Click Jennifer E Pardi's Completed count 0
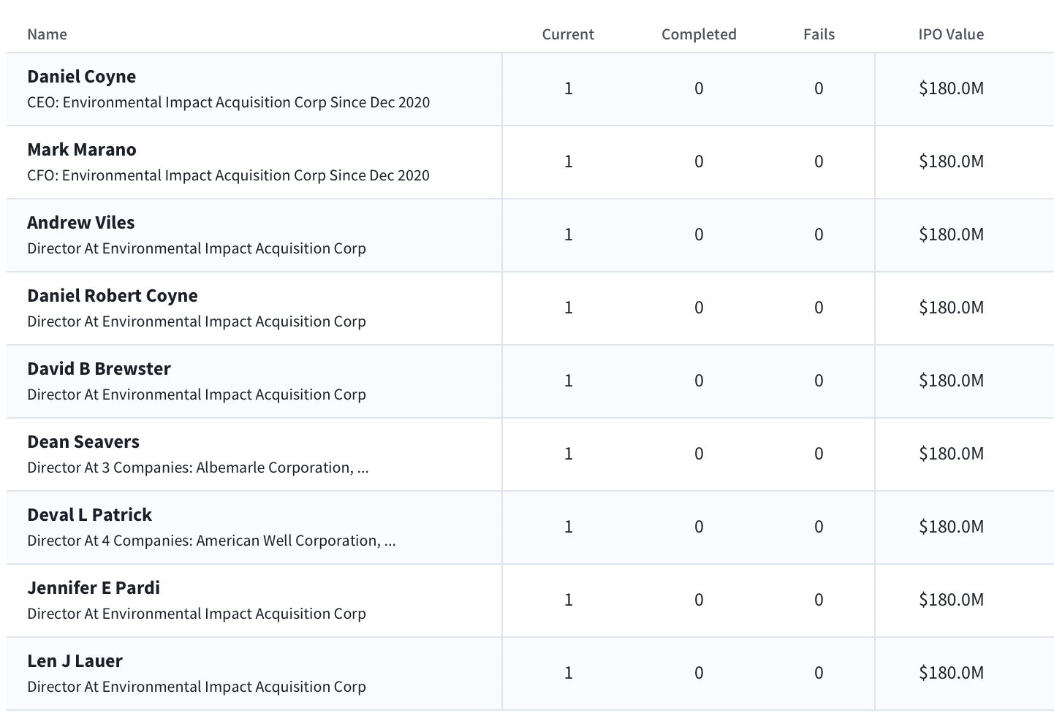This screenshot has height=713, width=1054. (x=699, y=600)
